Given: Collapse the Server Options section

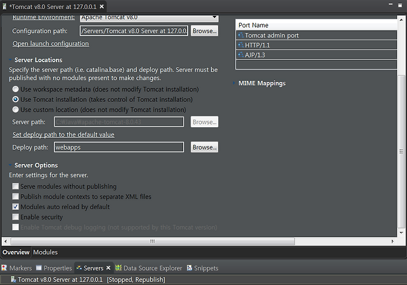Looking at the screenshot, I should (10, 165).
